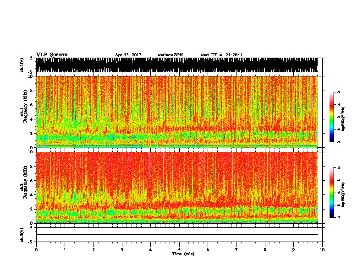This screenshot has width=363, height=280.
Task: Click the ch.1 "Frequency (kHz)" axis label
Action: click(x=25, y=107)
